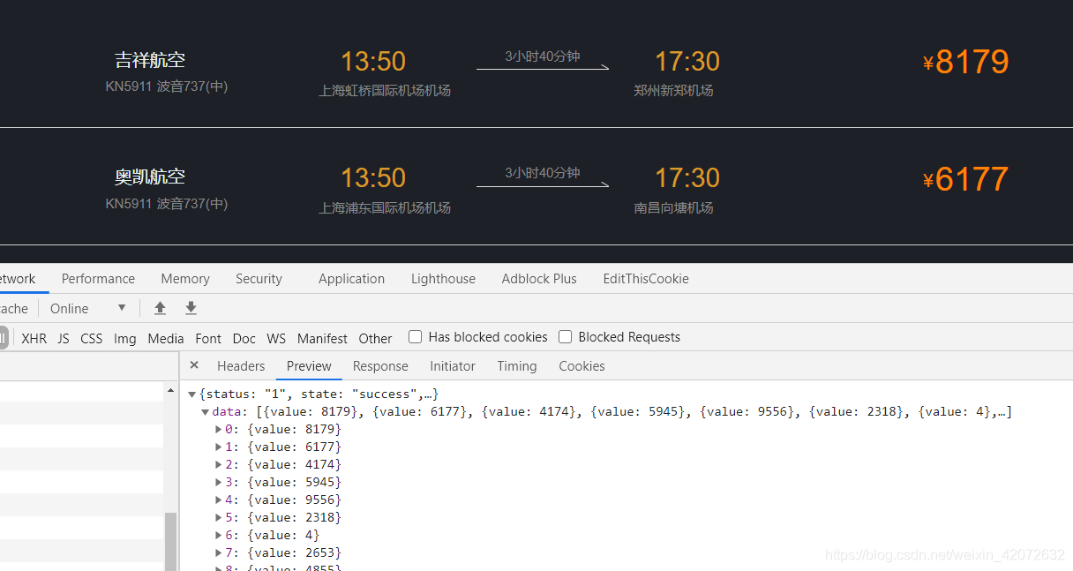Click the 17:30 arrival time of 奥凯航空 flight
Screen dimensions: 1073x571
(x=687, y=177)
